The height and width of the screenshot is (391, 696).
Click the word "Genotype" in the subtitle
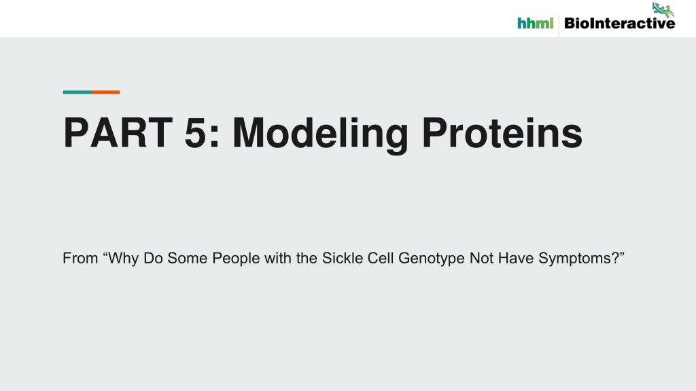click(x=432, y=259)
